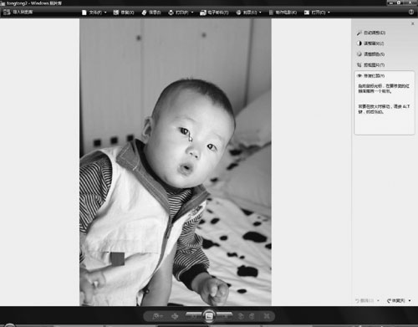The width and height of the screenshot is (418, 327).
Task: Rotate picture counterclockwise
Action: pyautogui.click(x=241, y=316)
